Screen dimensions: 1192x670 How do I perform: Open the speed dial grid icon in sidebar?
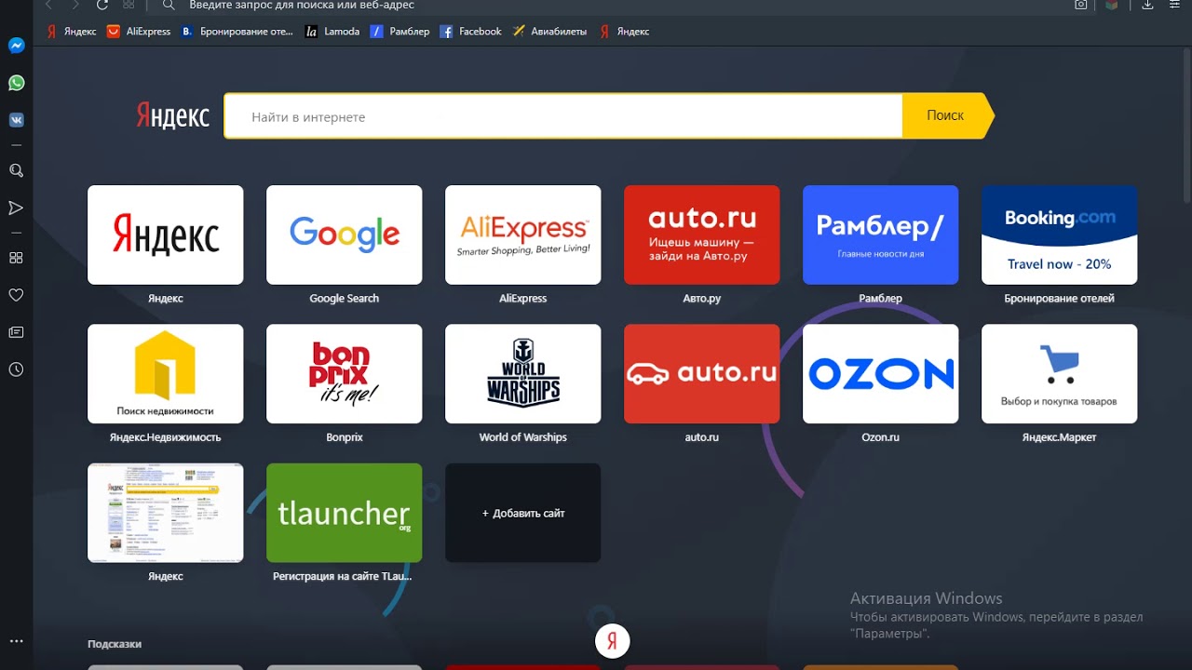pos(16,258)
